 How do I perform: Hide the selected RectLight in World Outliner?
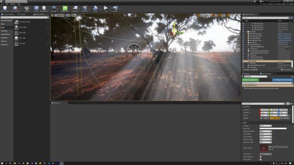(x=243, y=61)
